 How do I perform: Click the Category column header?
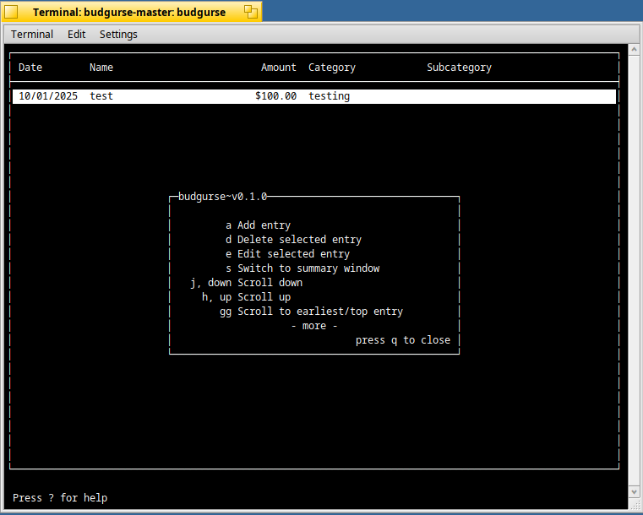332,68
